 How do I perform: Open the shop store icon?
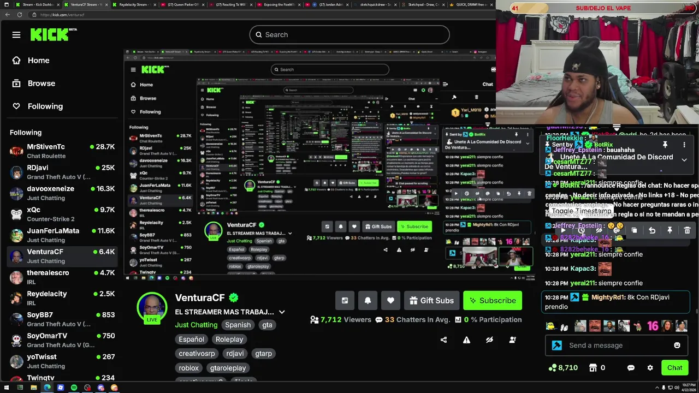[x=593, y=368]
